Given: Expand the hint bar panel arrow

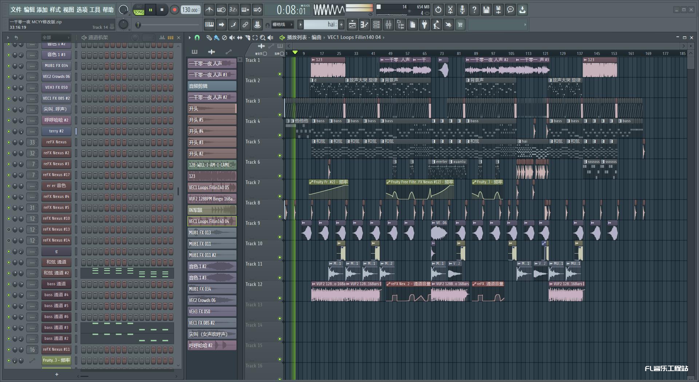Looking at the screenshot, I should click(525, 25).
